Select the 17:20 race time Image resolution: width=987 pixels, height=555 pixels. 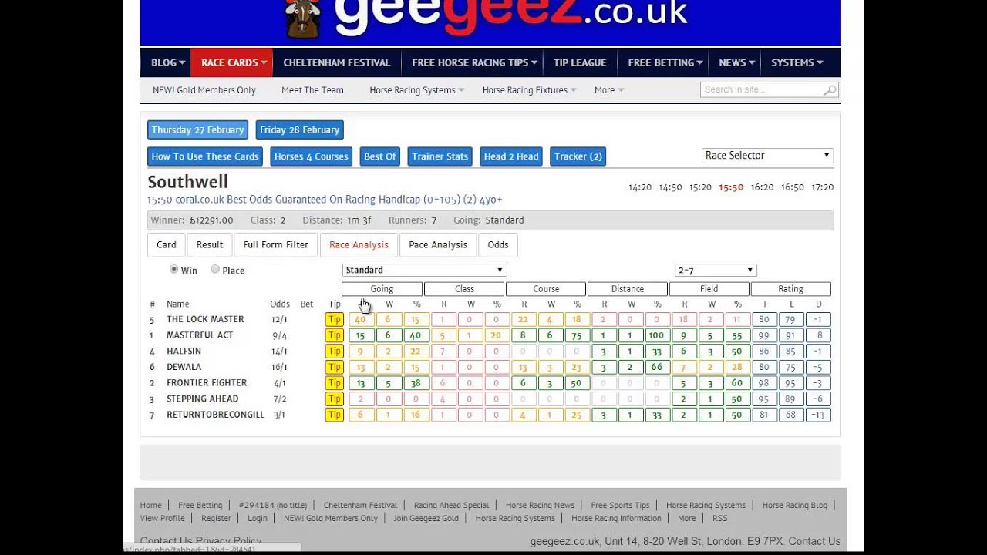(x=823, y=187)
